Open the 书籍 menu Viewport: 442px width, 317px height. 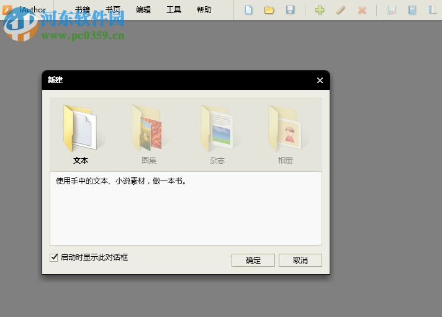pyautogui.click(x=83, y=10)
